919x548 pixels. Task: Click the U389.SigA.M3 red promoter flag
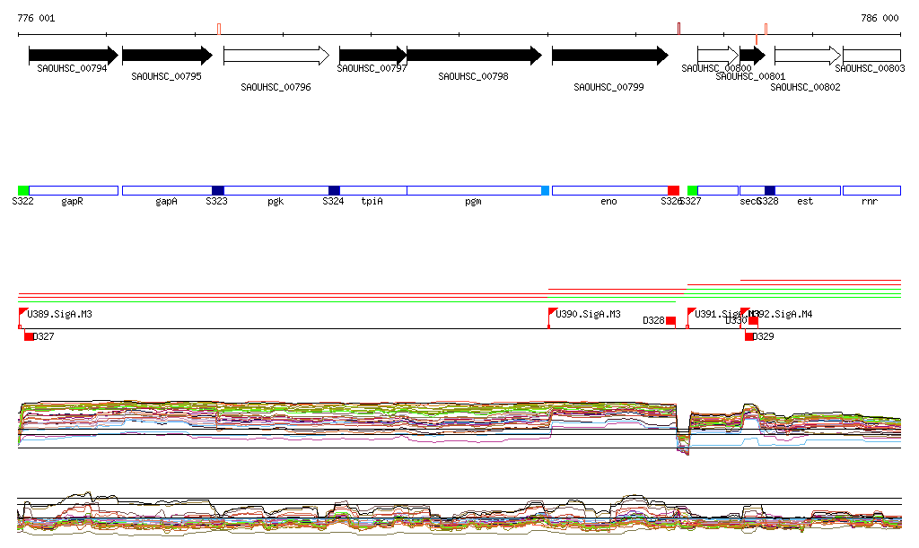[x=23, y=312]
